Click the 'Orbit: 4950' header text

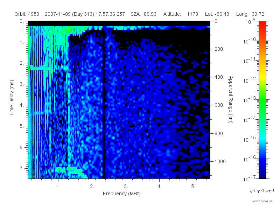tap(27, 14)
